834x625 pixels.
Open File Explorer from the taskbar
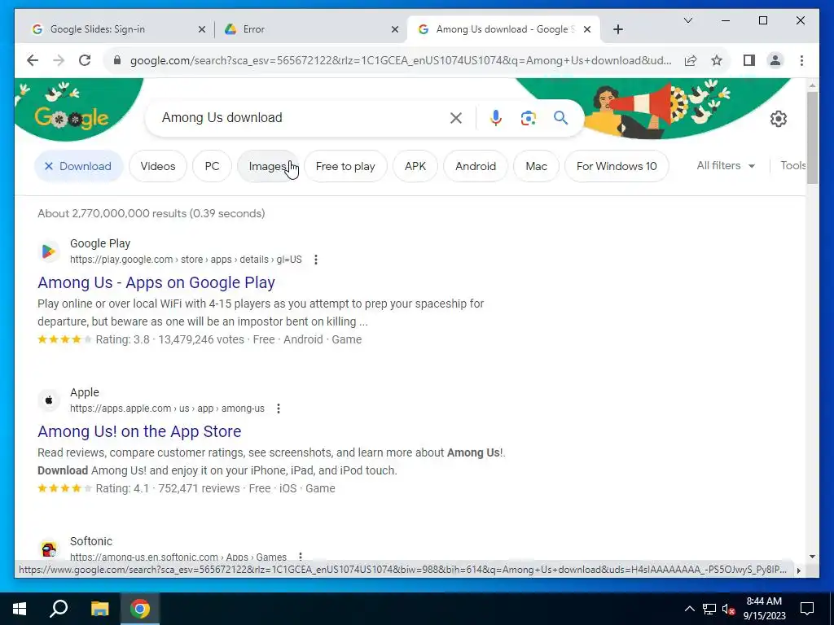[x=99, y=609]
